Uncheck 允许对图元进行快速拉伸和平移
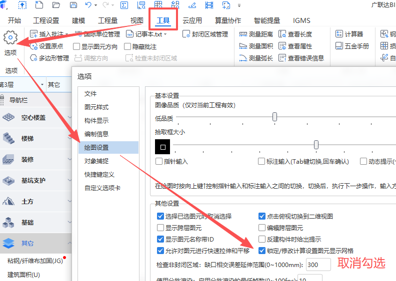Image resolution: width=396 pixels, height=281 pixels. 160,251
